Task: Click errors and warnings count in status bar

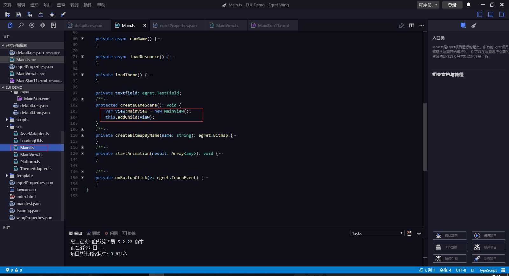Action: pyautogui.click(x=14, y=270)
